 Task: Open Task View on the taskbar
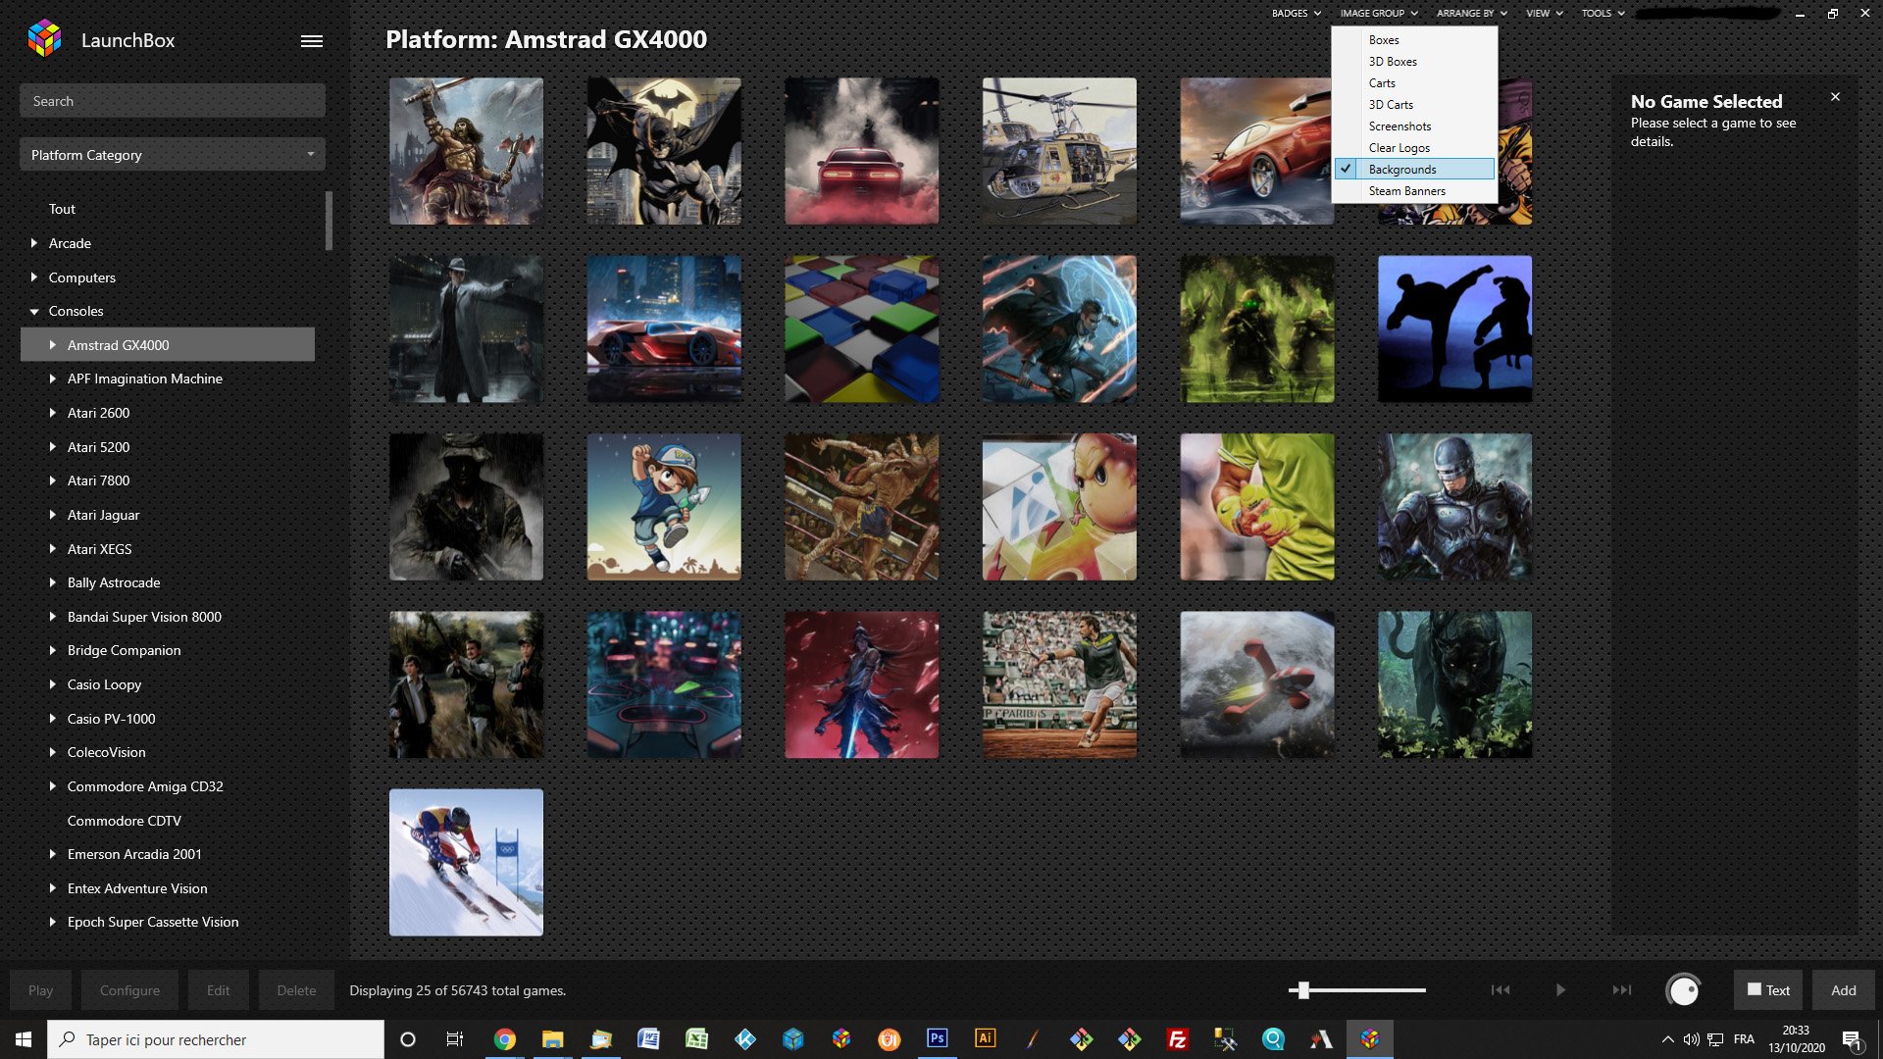(x=454, y=1039)
